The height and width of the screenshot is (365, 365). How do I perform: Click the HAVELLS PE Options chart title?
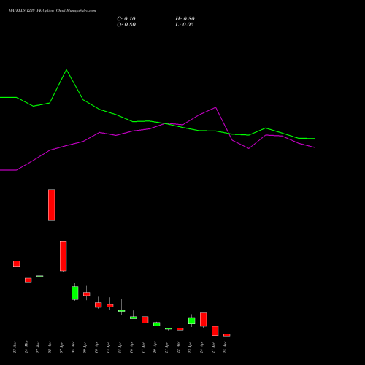tap(52, 11)
